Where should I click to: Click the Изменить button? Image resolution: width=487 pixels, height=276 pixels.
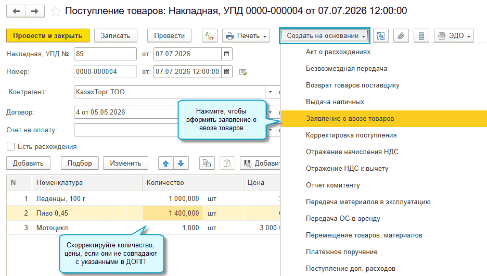pos(125,163)
